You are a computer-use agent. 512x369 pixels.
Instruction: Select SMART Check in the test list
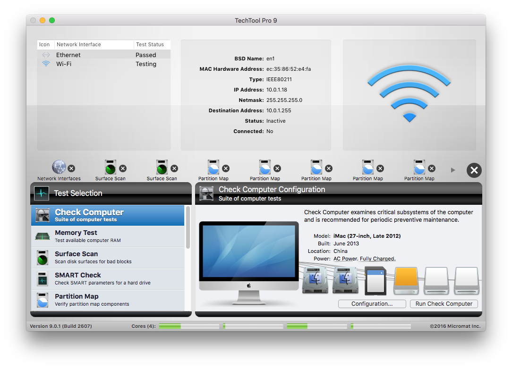coord(108,279)
